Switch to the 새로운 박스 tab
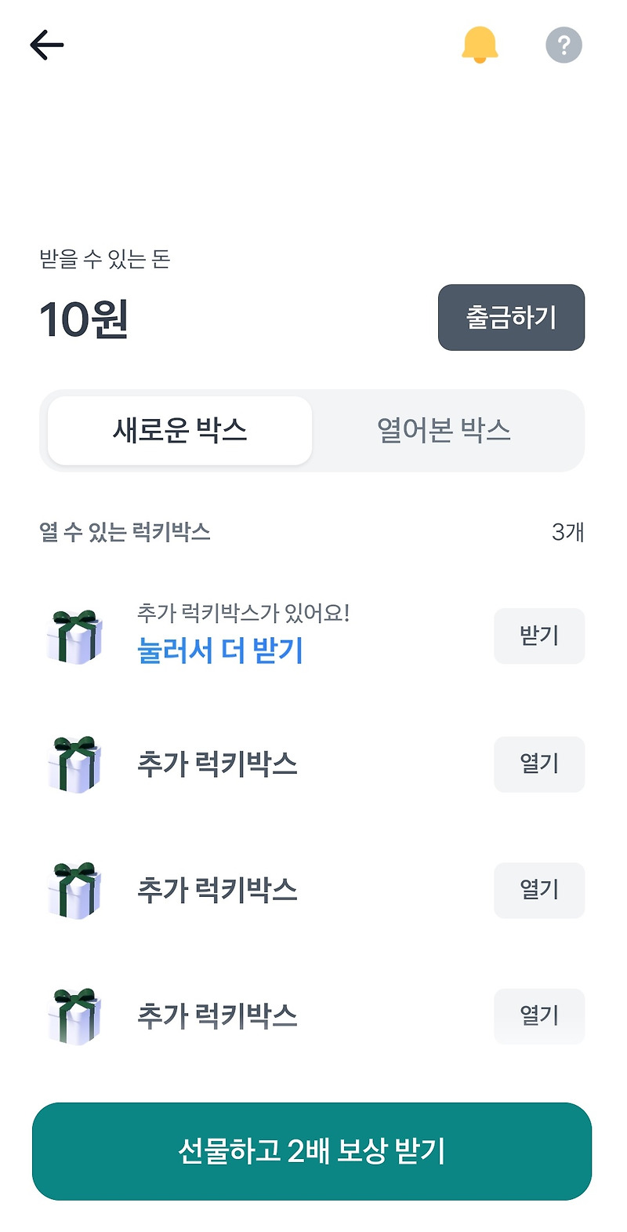 [x=180, y=431]
